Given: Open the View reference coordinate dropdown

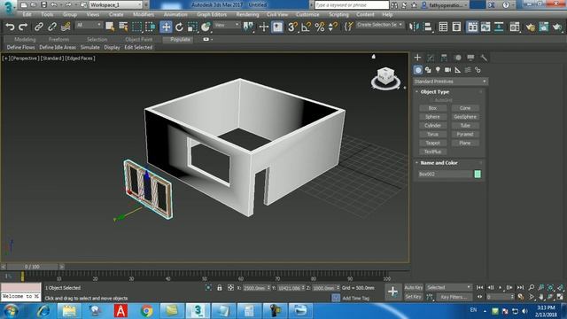Looking at the screenshot, I should click(227, 25).
